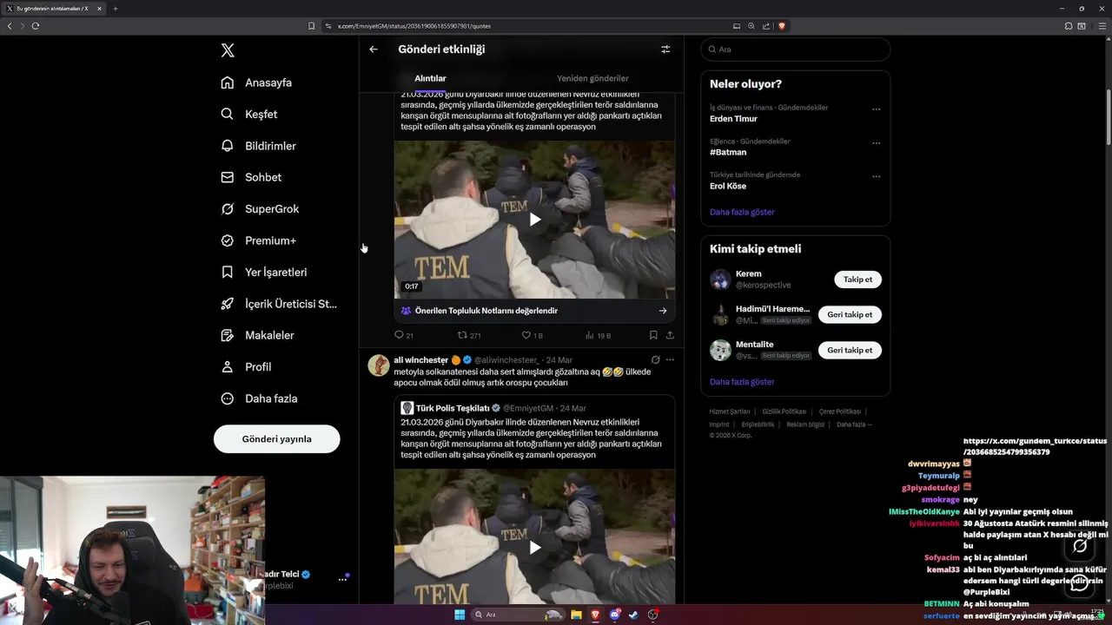
Task: Open account menu dots near Telci
Action: [x=342, y=580]
